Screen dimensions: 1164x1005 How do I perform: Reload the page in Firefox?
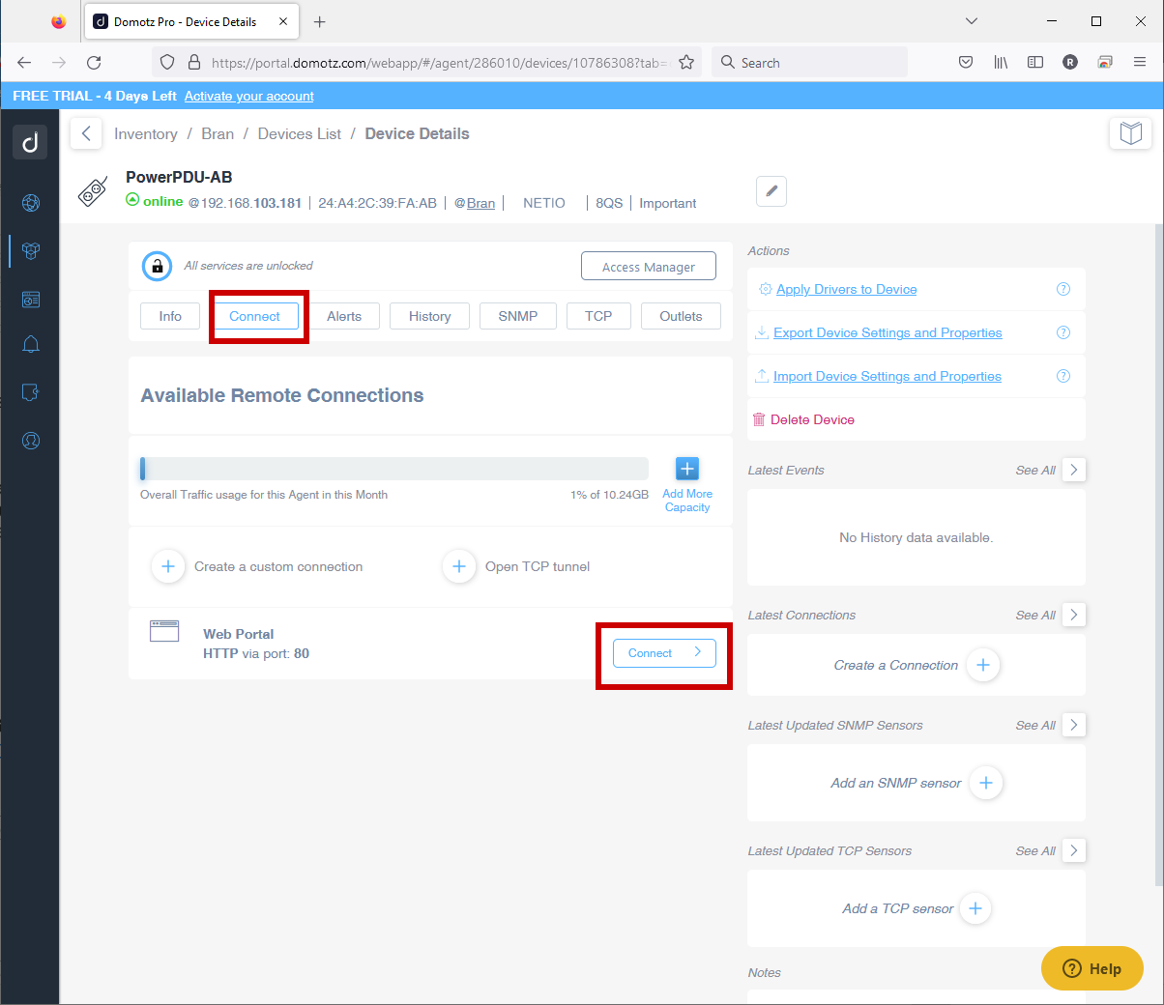pyautogui.click(x=94, y=63)
